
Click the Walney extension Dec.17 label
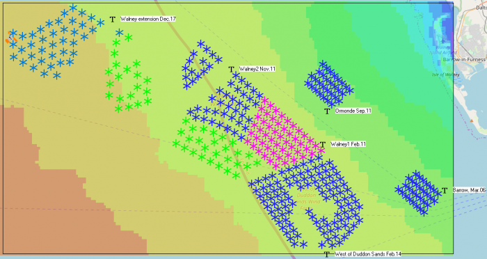pyautogui.click(x=148, y=19)
